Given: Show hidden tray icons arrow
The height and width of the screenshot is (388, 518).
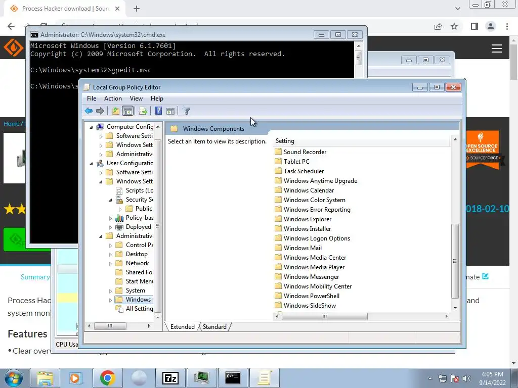Looking at the screenshot, I should click(x=430, y=378).
